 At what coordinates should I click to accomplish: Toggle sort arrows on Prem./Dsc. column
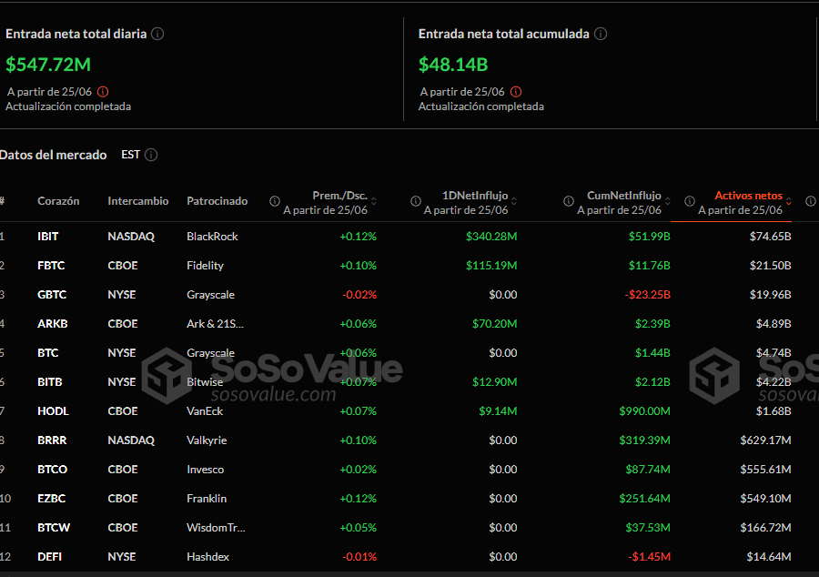click(374, 201)
